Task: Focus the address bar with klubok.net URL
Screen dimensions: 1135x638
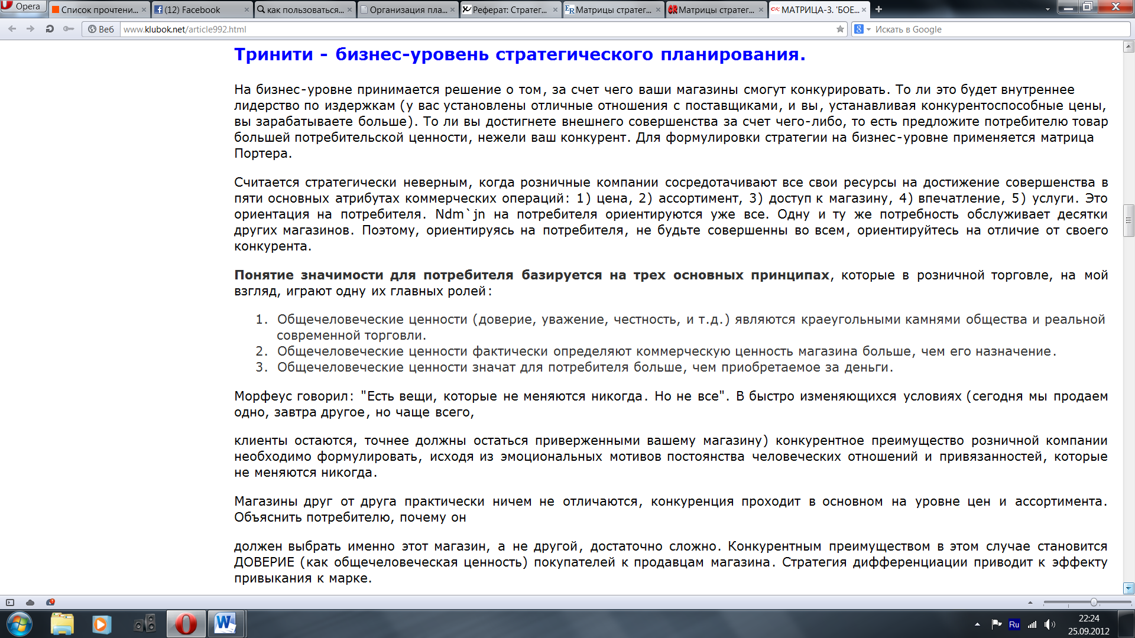Action: (x=476, y=29)
